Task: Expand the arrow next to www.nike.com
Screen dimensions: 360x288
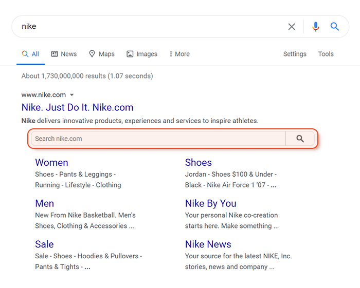Action: pyautogui.click(x=71, y=95)
